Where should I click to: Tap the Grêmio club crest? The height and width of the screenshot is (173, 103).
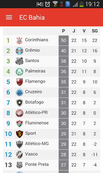point(19,51)
